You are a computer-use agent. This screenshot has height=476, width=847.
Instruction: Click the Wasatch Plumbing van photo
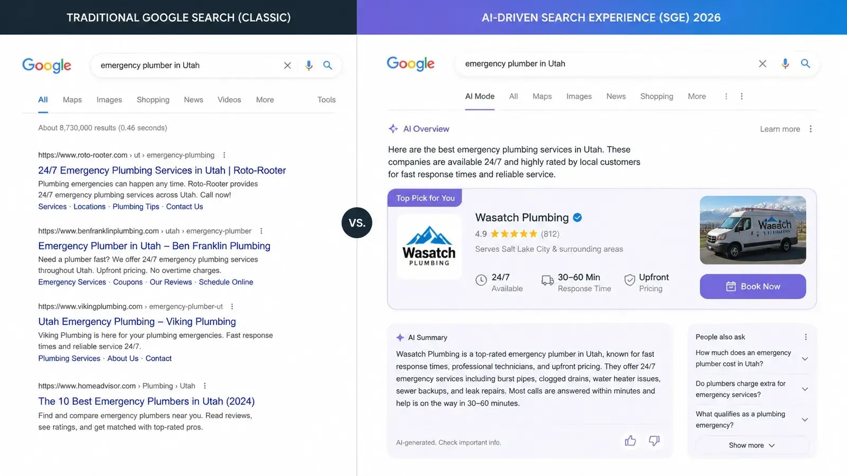(753, 230)
